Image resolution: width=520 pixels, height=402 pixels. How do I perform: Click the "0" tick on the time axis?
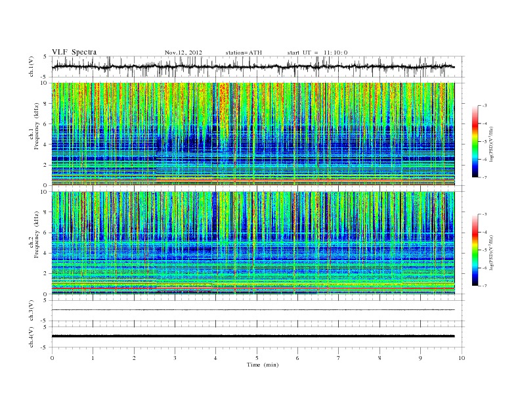point(52,358)
